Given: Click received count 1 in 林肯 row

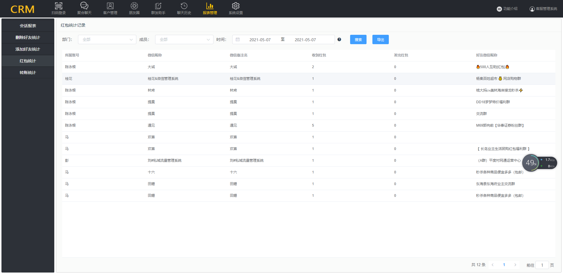Looking at the screenshot, I should [x=313, y=90].
